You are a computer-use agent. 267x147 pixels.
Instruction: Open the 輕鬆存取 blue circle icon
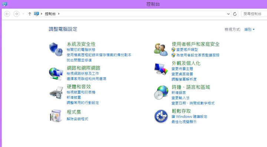[161, 116]
